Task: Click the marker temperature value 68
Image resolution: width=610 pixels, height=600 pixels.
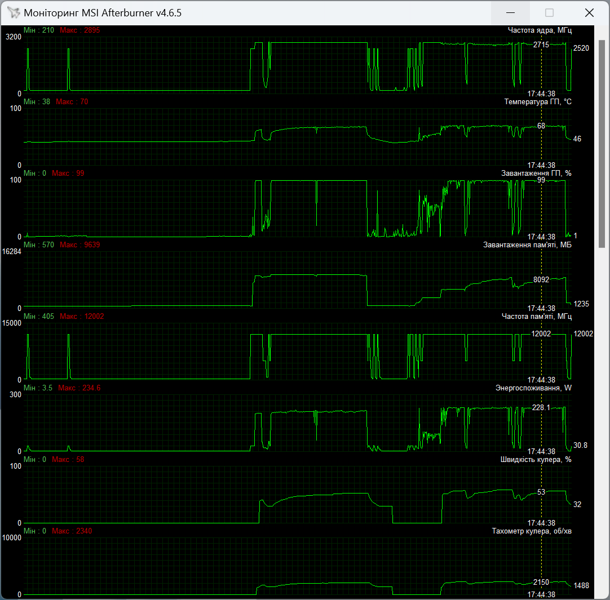Action: tap(541, 126)
